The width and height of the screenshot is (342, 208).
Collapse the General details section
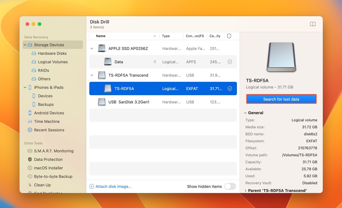click(x=246, y=113)
